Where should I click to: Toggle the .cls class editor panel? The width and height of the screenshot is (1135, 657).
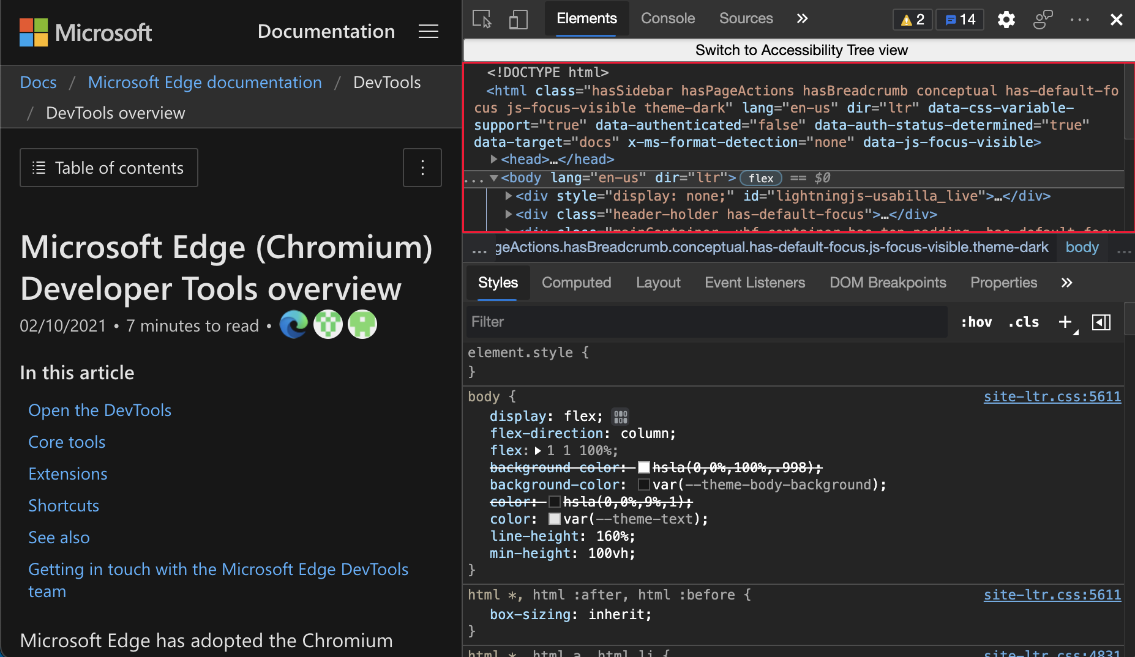1024,322
